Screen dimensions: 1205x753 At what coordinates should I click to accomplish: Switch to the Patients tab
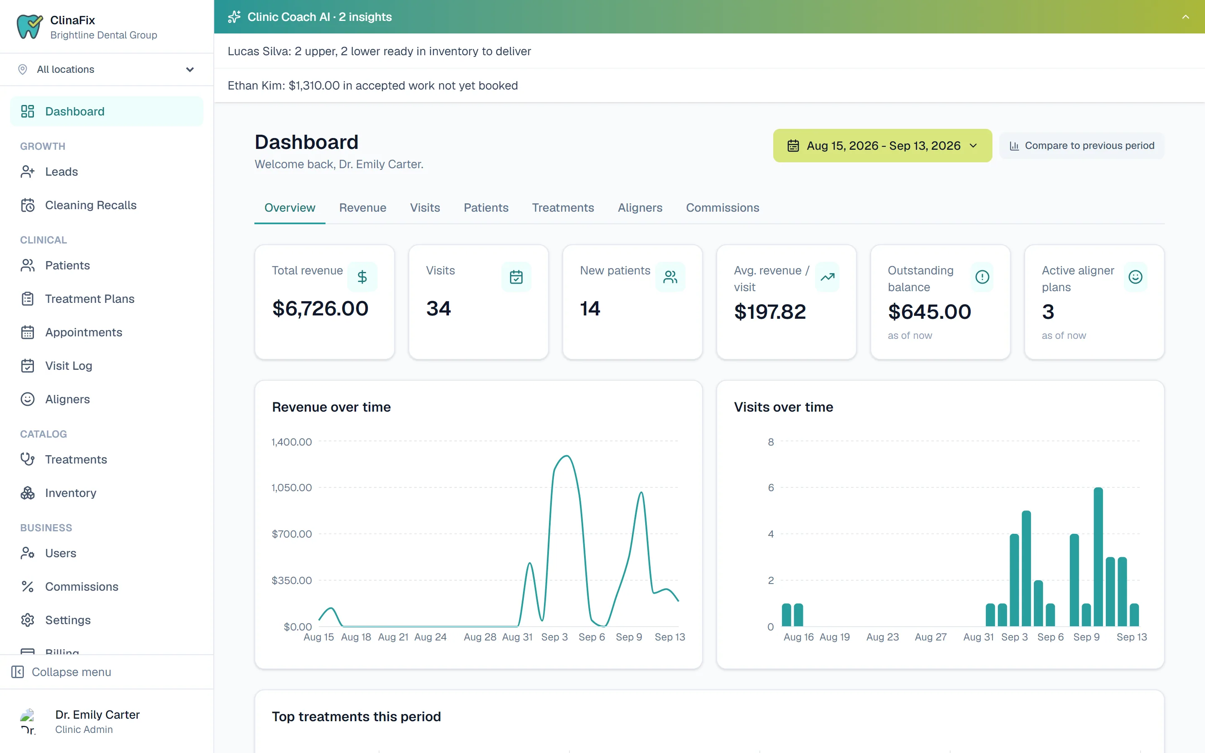[x=486, y=207]
